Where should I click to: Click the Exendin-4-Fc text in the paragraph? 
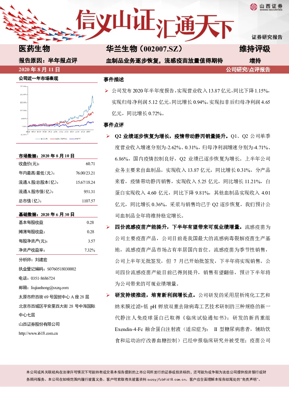click(x=129, y=329)
